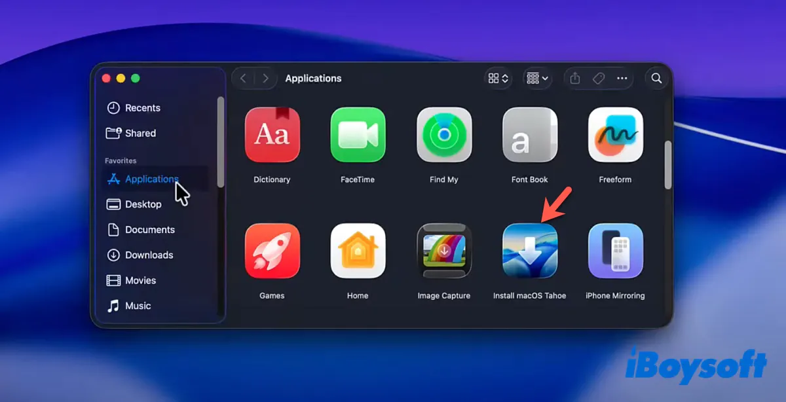Select the Install macOS Tahoe icon
The width and height of the screenshot is (786, 402).
point(530,251)
